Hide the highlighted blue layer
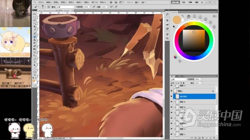This screenshot has height=140, width=250. pos(172,96)
